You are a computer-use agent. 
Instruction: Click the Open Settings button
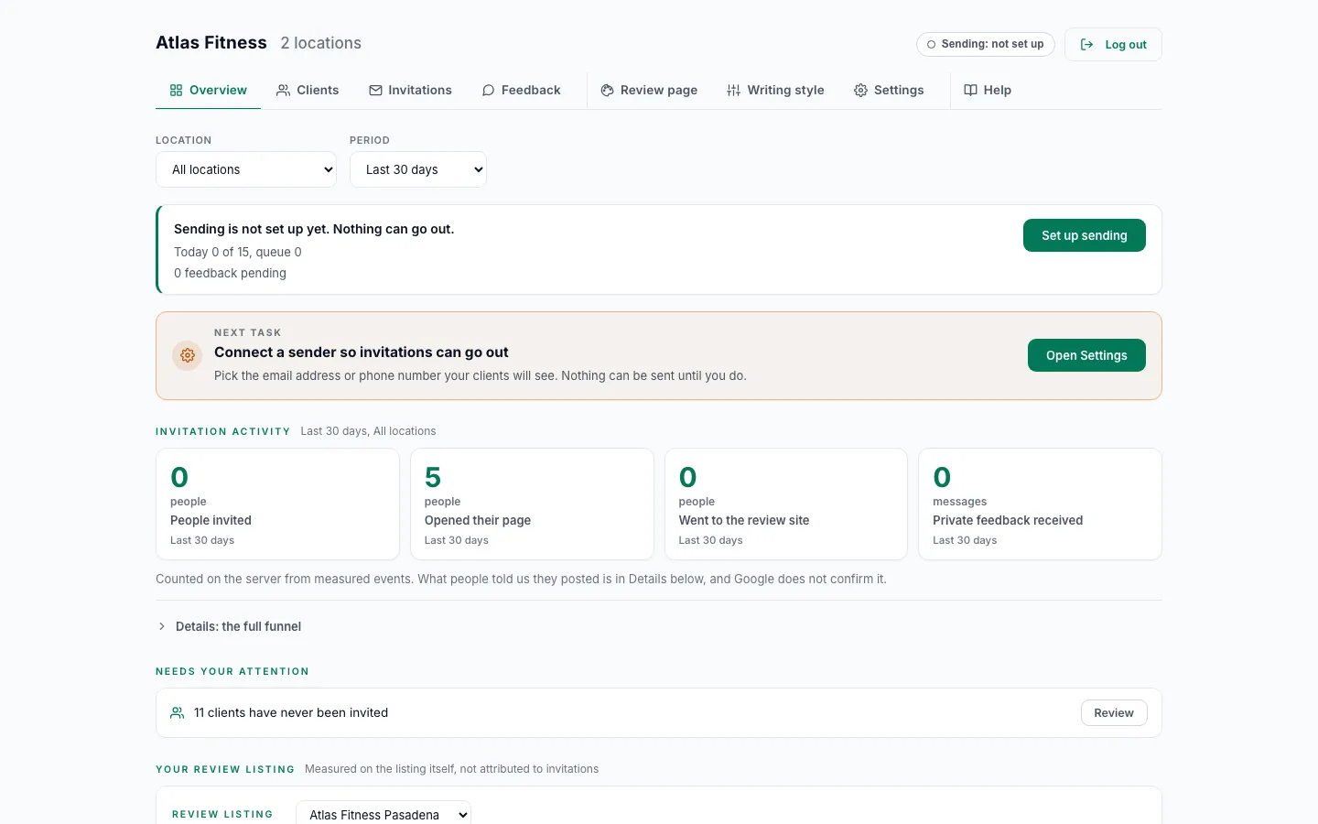click(1086, 355)
